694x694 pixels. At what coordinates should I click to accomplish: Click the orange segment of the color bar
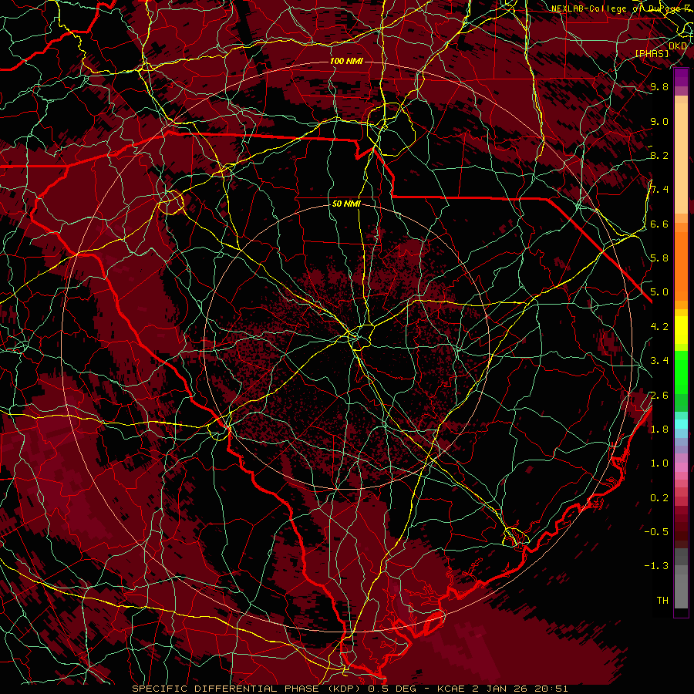click(681, 267)
